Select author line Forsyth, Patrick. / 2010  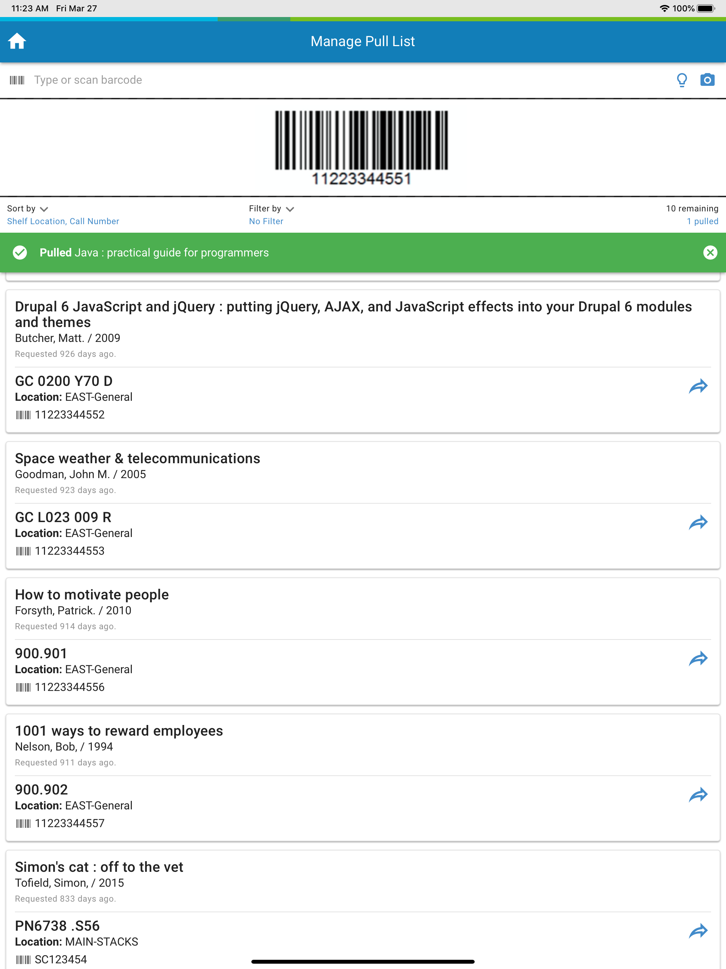73,611
